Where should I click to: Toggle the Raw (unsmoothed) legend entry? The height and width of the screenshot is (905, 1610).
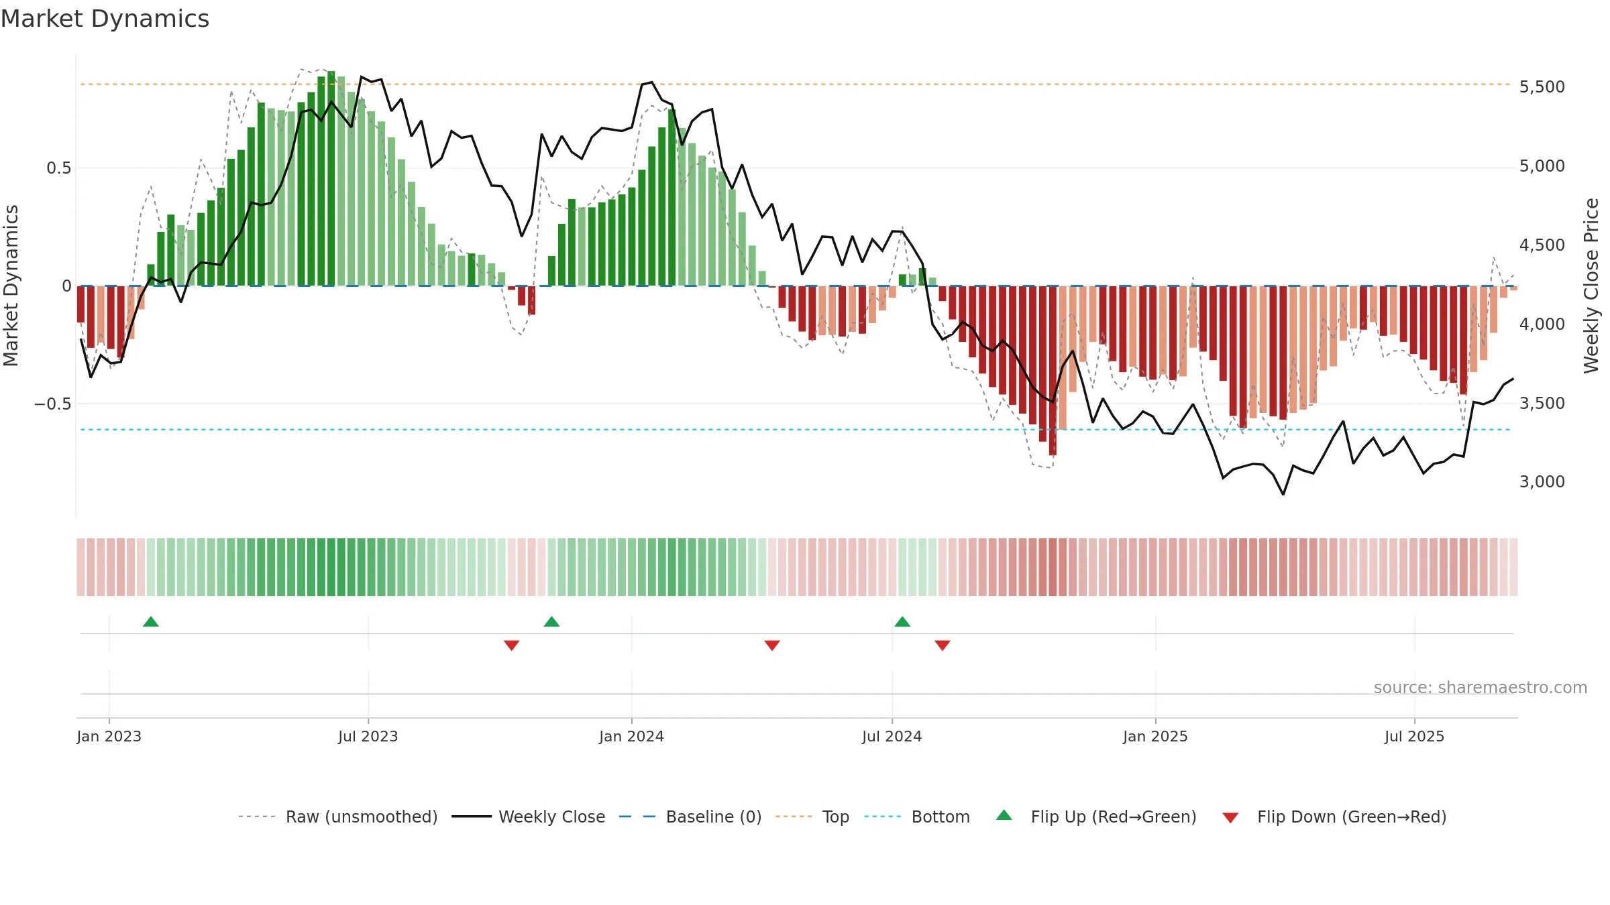tap(337, 817)
